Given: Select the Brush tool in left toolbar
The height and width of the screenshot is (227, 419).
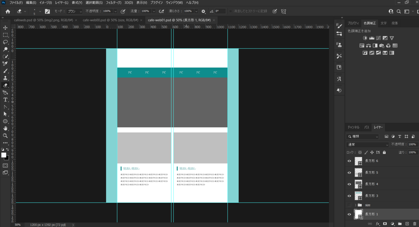Looking at the screenshot, I should coord(5,71).
